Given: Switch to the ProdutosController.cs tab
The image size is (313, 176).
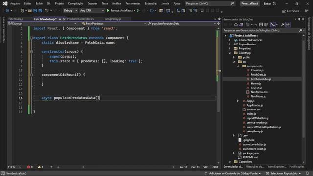Looking at the screenshot, I should click(x=80, y=19).
